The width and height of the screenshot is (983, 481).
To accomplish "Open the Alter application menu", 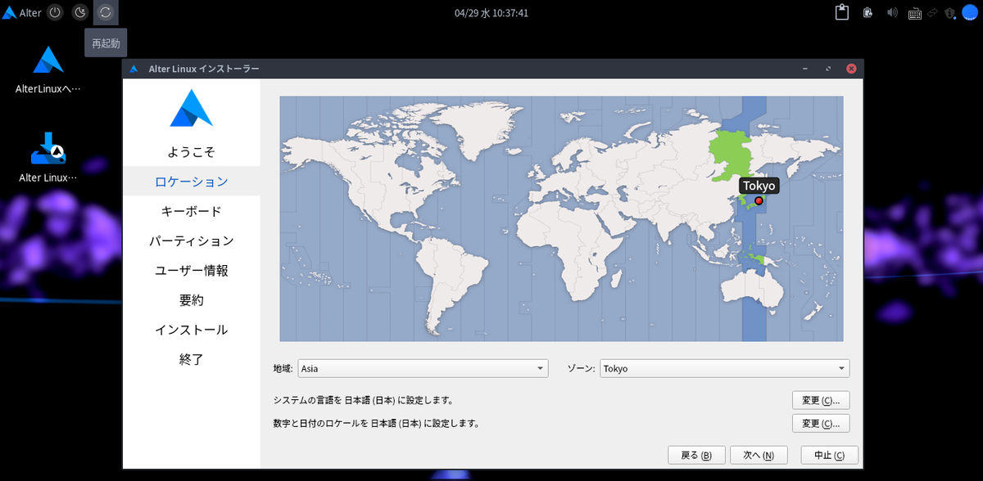I will (22, 12).
